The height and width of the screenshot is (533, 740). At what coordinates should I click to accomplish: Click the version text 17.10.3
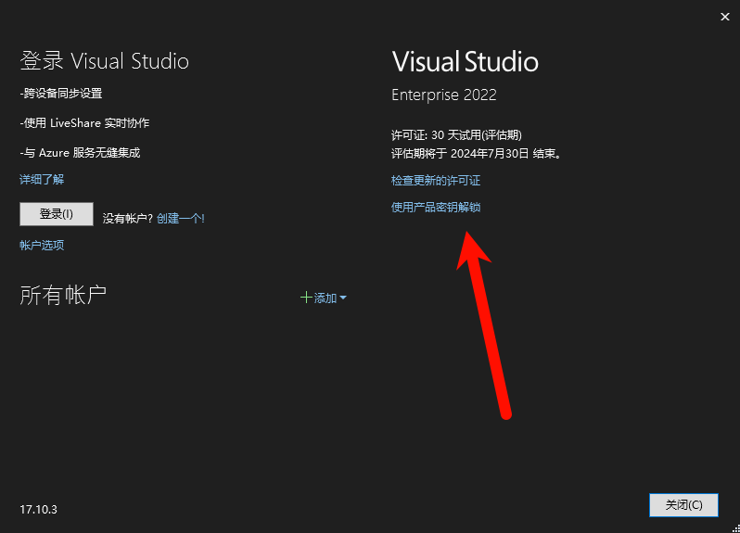[38, 510]
